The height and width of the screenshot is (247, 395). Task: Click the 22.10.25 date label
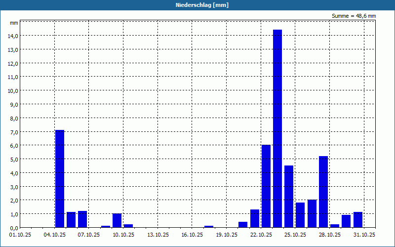261,235
